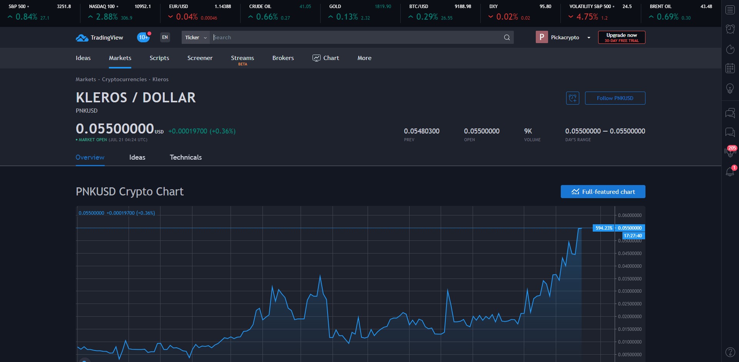Viewport: 739px width, 362px height.
Task: Click the EUR/USD ticker item
Action: [x=200, y=12]
